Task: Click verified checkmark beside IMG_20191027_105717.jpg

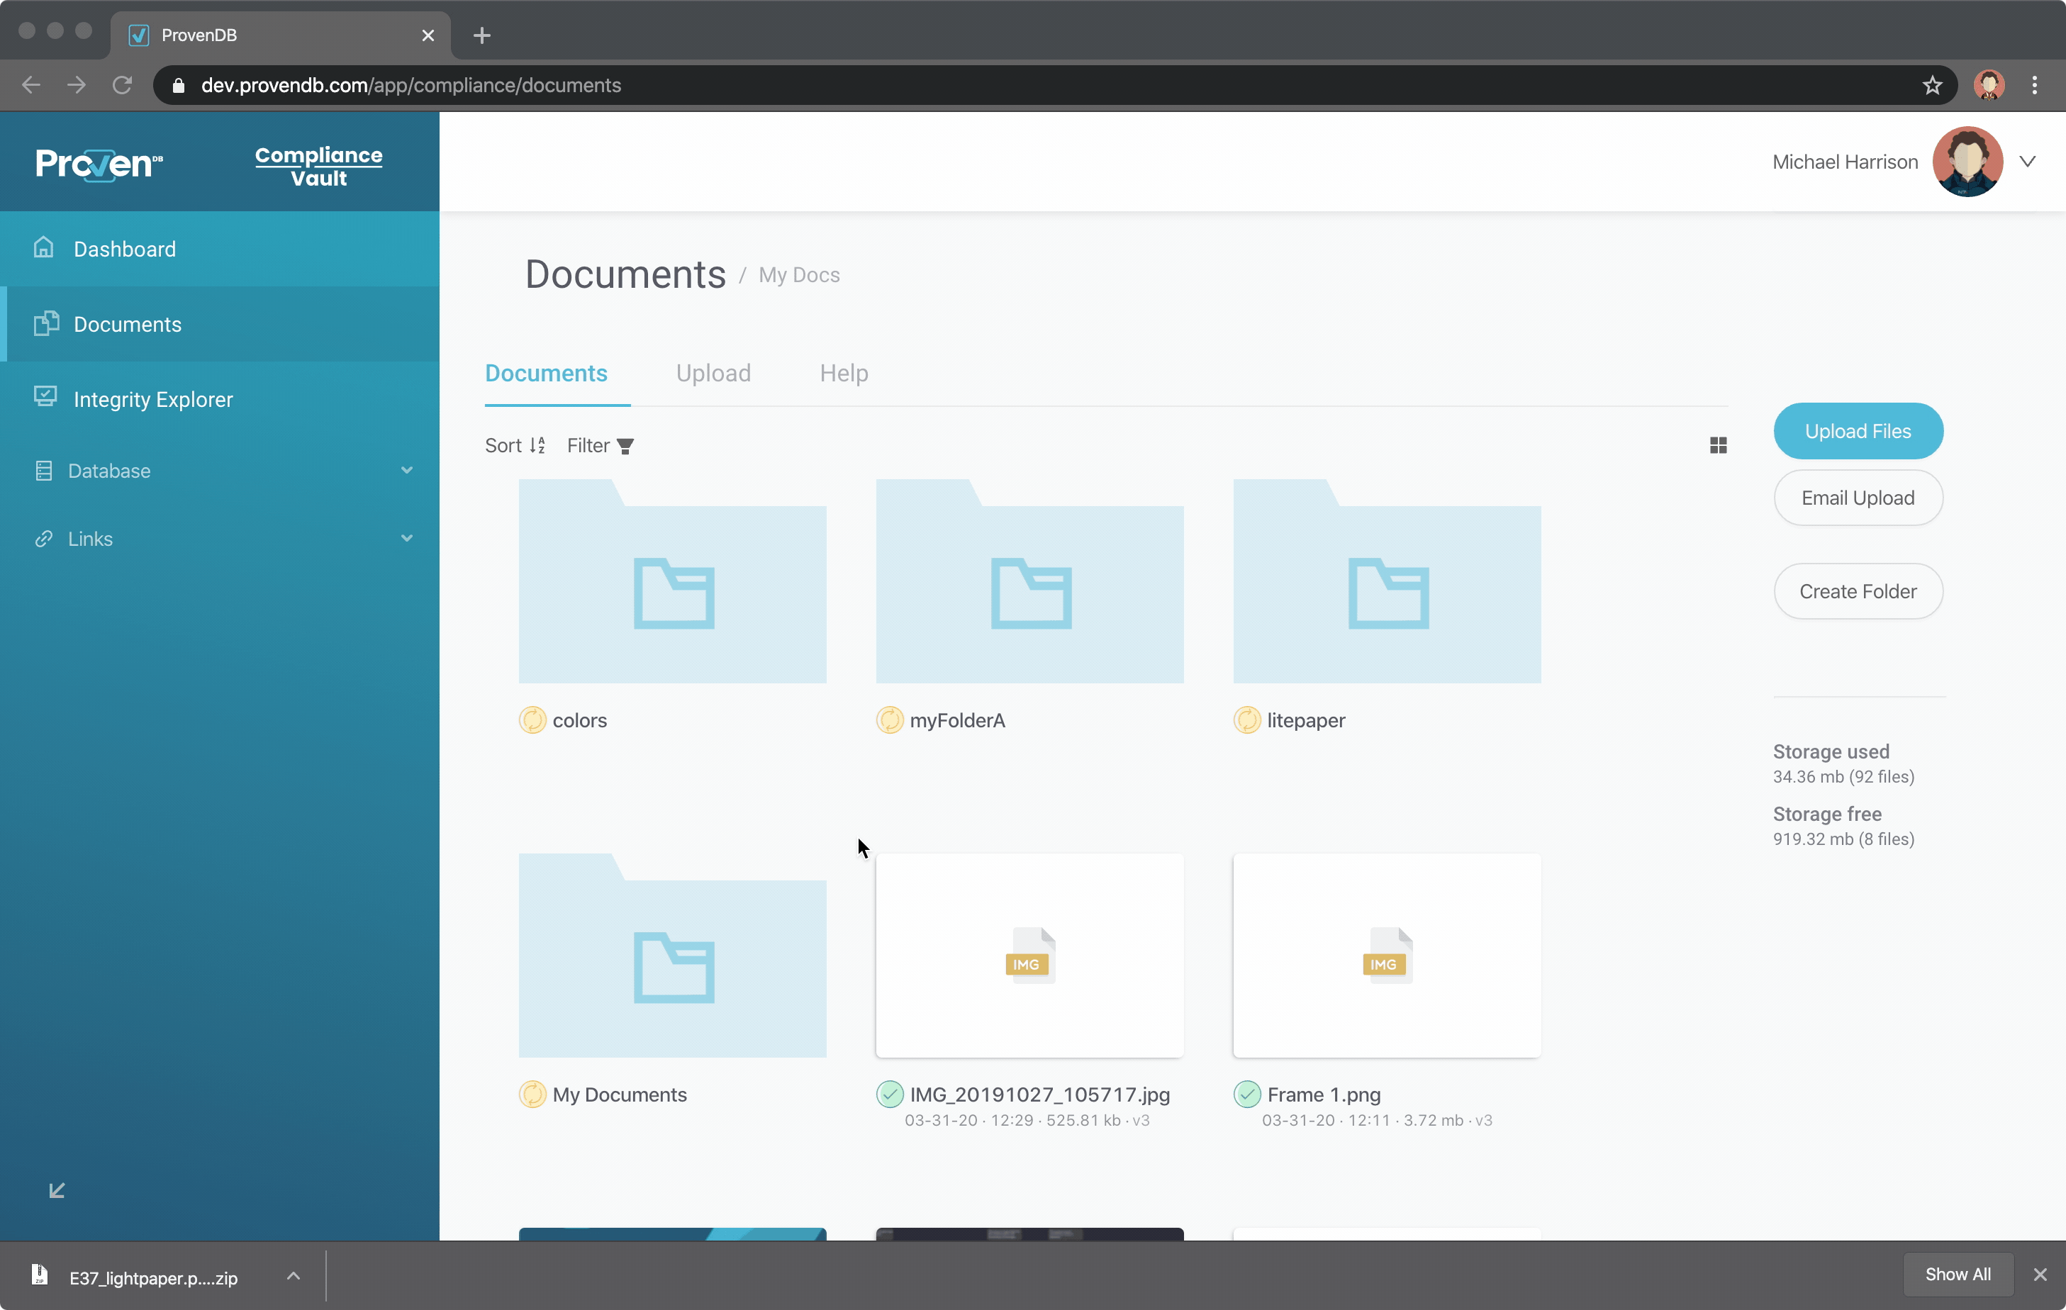Action: [890, 1094]
